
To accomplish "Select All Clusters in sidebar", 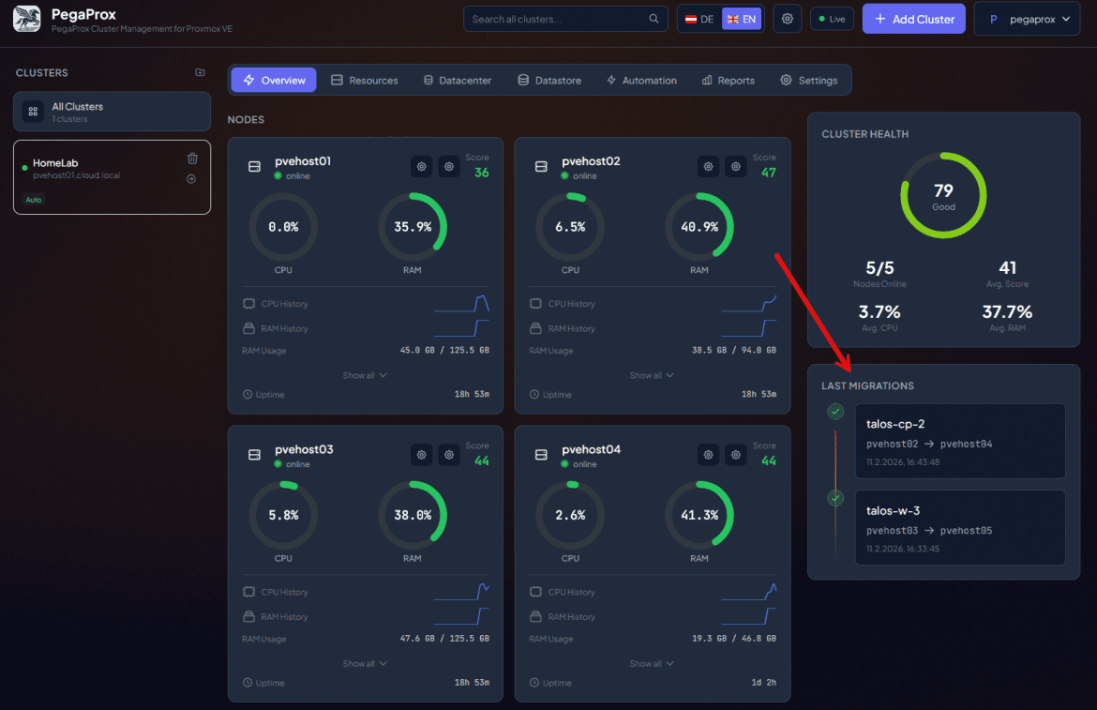I will point(112,112).
